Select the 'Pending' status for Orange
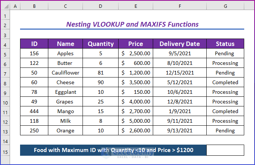Viewport: 255px width, 165px height. tap(225, 131)
